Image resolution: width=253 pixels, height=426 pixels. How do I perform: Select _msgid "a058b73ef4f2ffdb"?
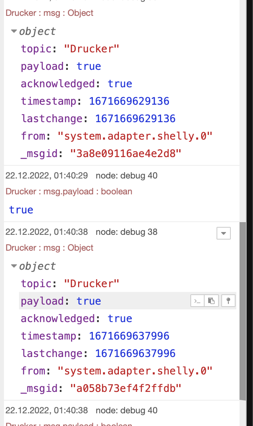click(126, 388)
